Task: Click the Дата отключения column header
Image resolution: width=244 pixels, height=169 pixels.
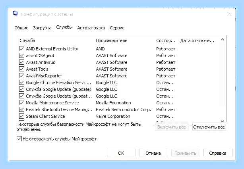Action: [197, 40]
